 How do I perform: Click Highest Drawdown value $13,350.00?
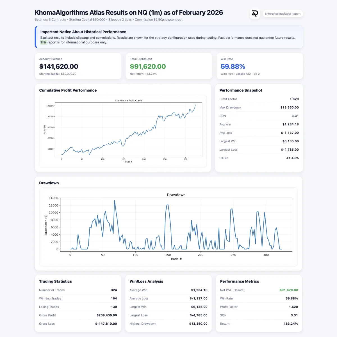(198, 324)
